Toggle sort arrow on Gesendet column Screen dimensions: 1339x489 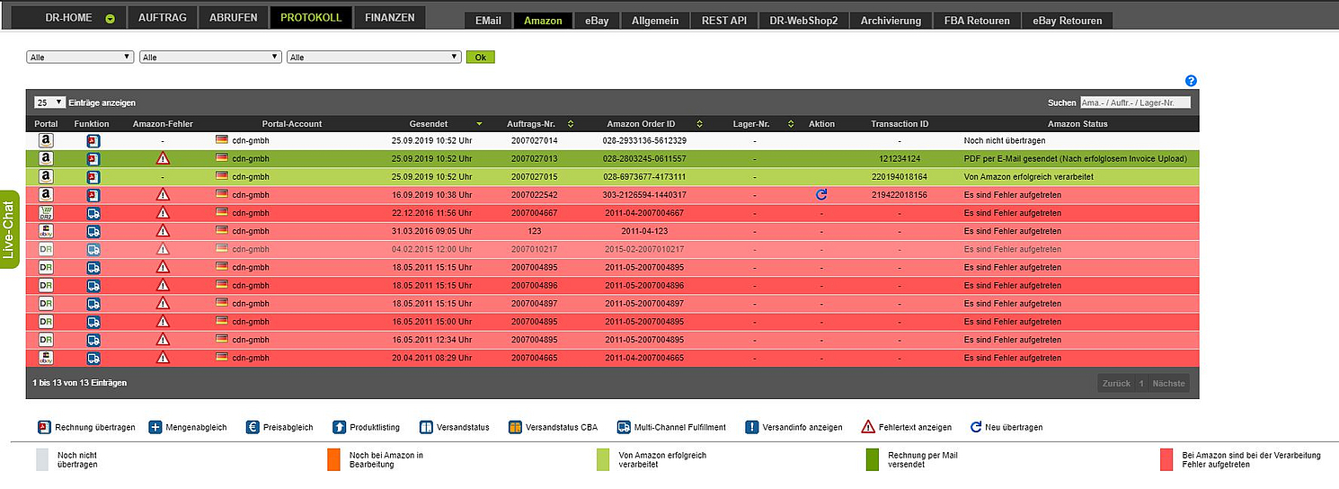[x=479, y=124]
